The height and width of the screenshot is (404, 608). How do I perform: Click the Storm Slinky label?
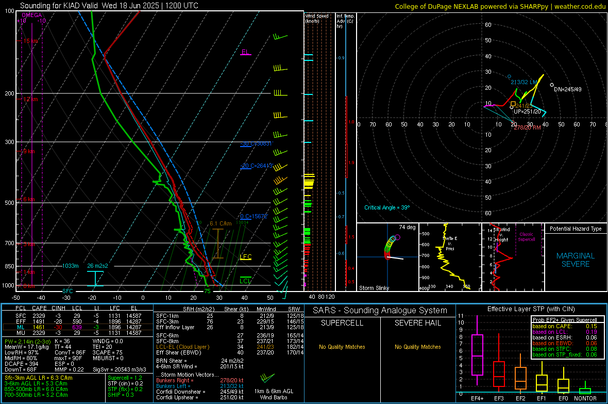click(x=374, y=288)
